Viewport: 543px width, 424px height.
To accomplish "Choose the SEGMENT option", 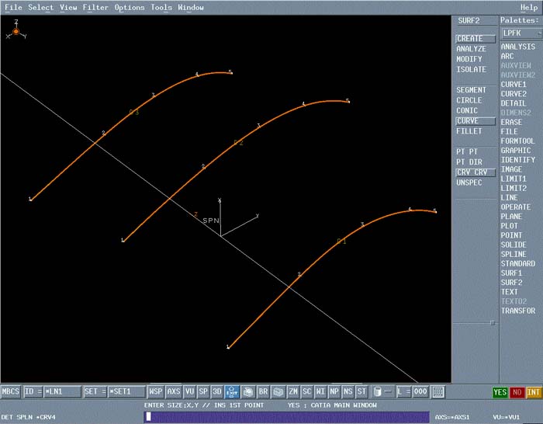I will coord(471,90).
